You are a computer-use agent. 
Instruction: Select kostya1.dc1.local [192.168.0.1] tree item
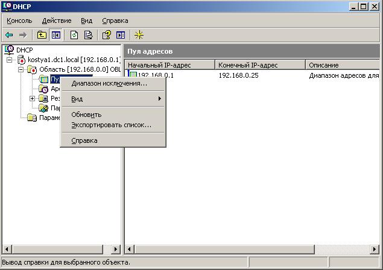click(x=74, y=60)
